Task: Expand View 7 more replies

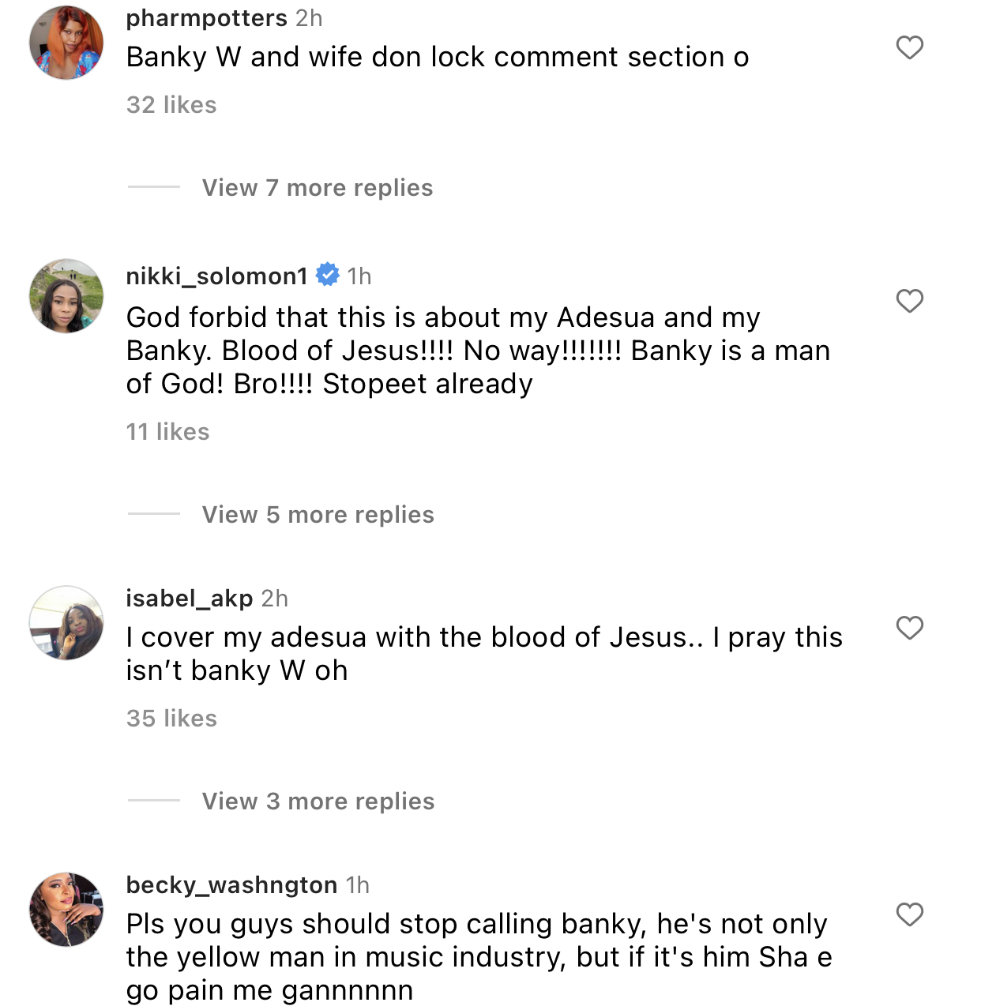Action: coord(318,188)
